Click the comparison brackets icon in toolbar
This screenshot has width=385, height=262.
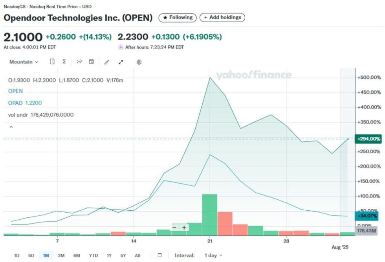tap(52, 62)
